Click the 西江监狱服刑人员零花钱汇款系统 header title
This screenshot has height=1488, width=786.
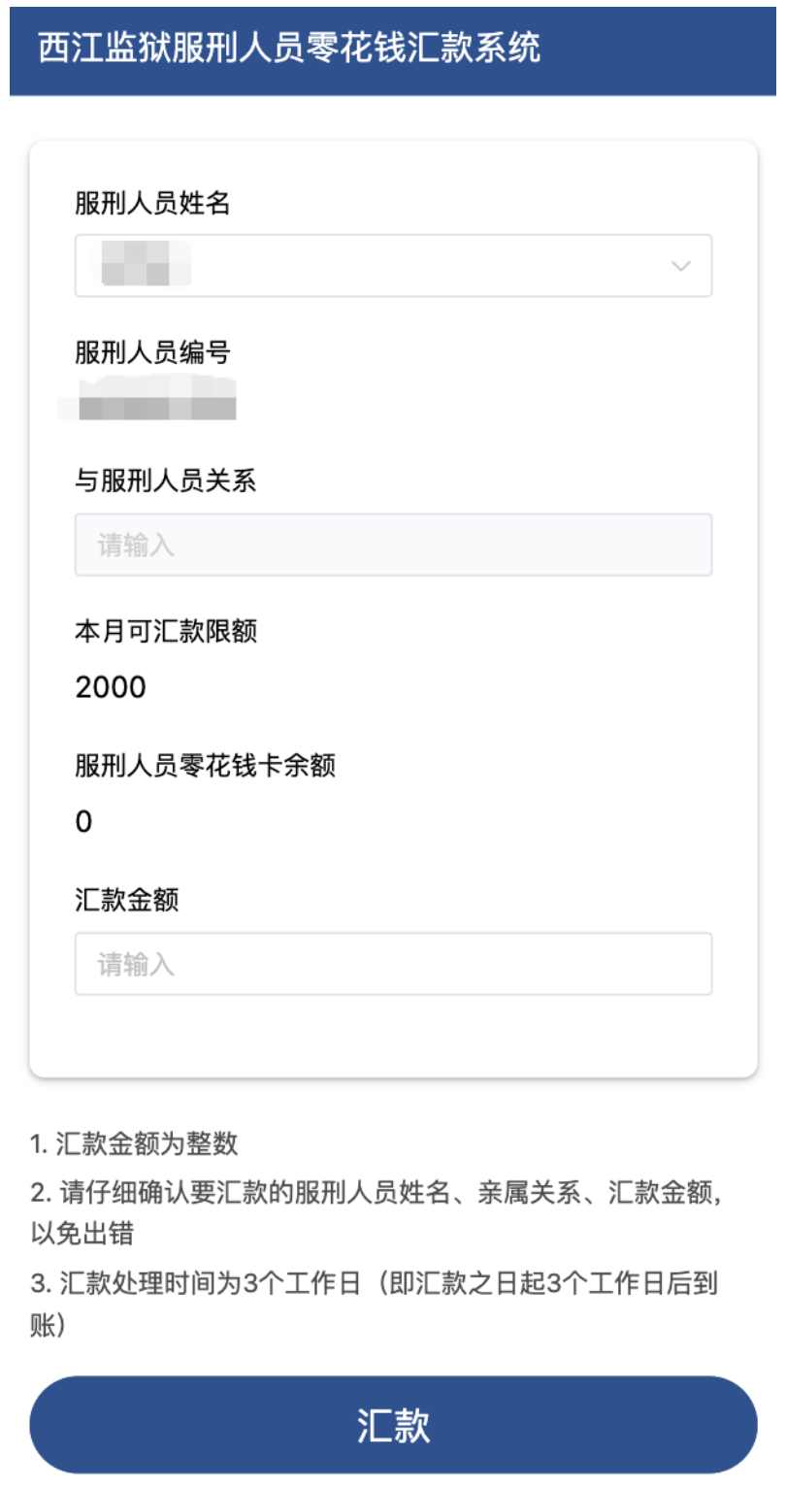click(289, 49)
